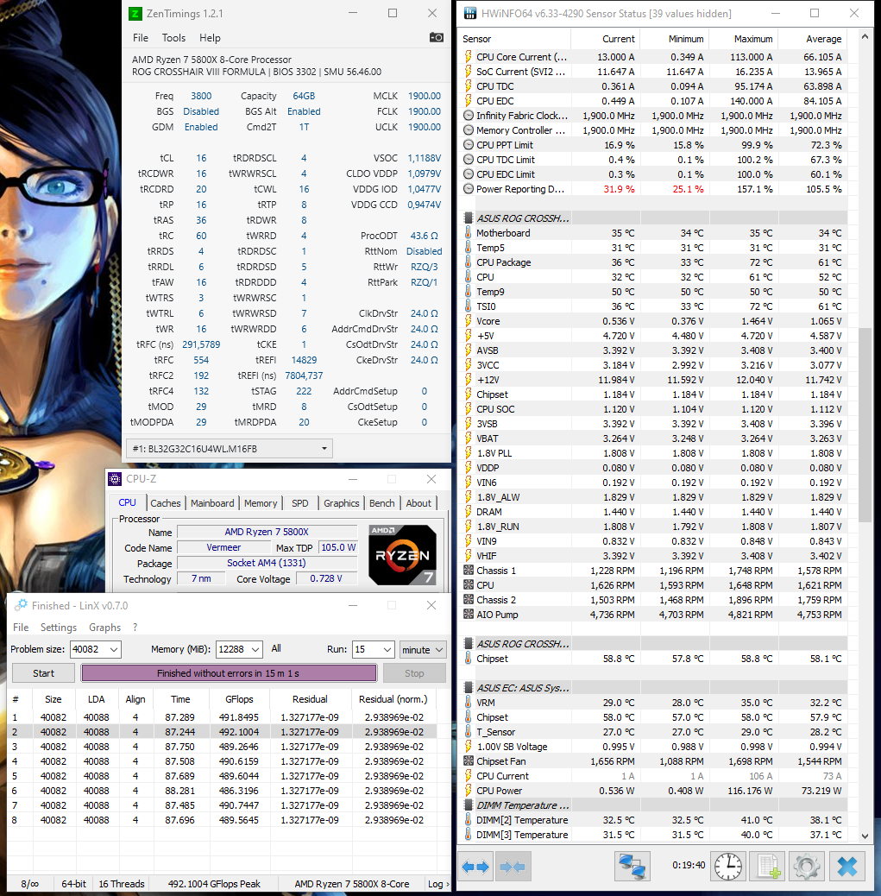Screen dimensions: 881x896
Task: Click HWiNFO blue X close sensors icon
Action: click(x=846, y=867)
